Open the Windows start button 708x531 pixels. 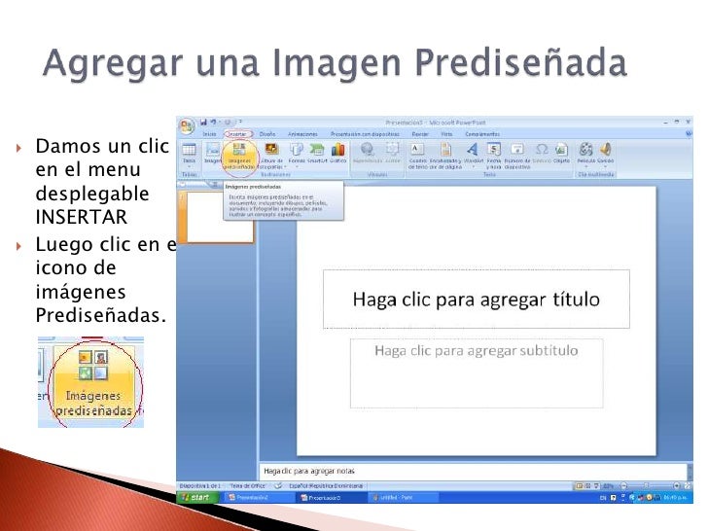197,498
